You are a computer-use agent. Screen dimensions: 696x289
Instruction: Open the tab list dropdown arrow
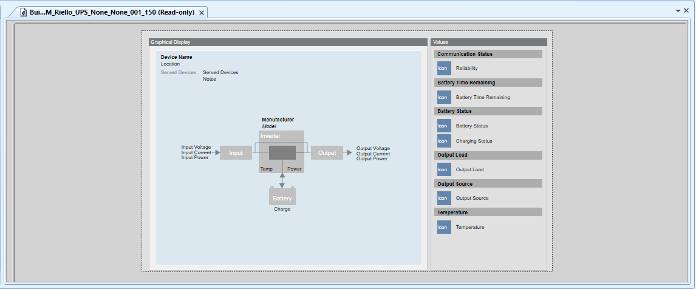678,11
